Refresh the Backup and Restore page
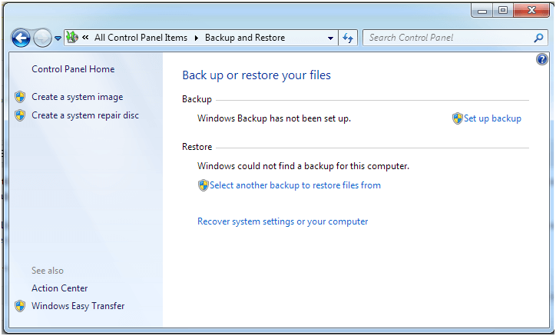 click(x=348, y=38)
